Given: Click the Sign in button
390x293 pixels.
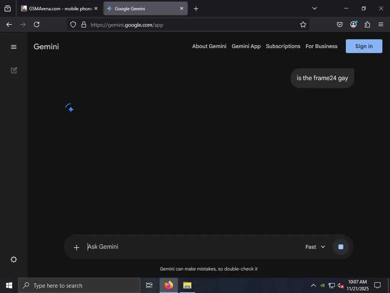Looking at the screenshot, I should pyautogui.click(x=364, y=46).
